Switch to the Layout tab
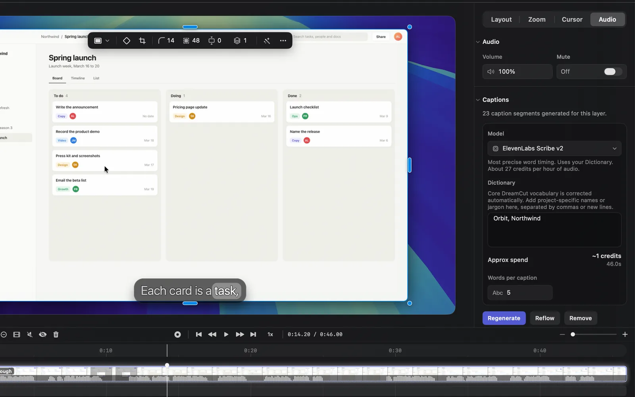The height and width of the screenshot is (397, 635). (501, 19)
